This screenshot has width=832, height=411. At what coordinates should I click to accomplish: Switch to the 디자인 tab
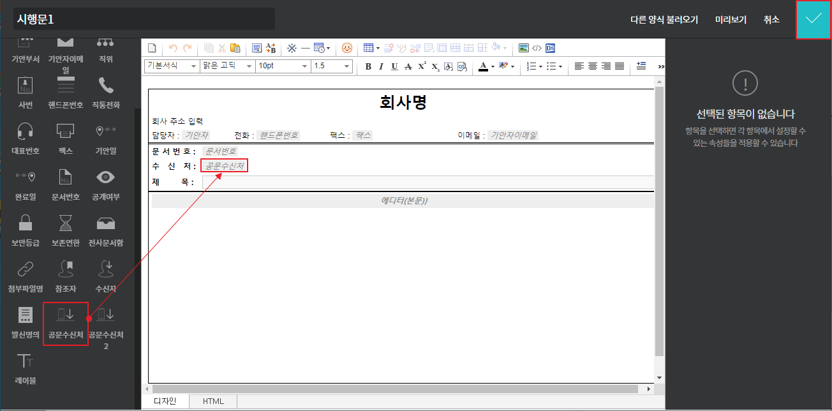[165, 401]
